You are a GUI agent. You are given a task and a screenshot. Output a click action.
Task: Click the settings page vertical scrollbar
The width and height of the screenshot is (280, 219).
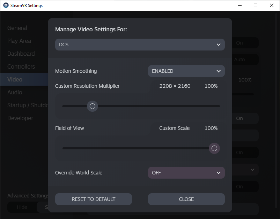[276, 110]
